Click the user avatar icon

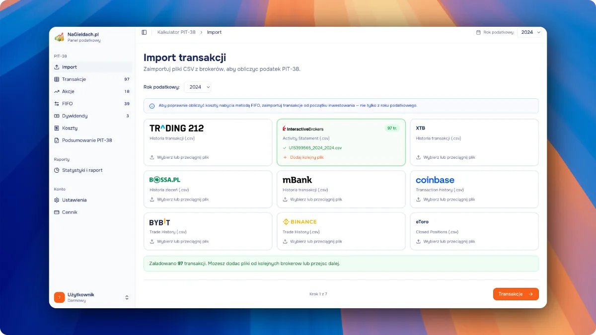(59, 297)
